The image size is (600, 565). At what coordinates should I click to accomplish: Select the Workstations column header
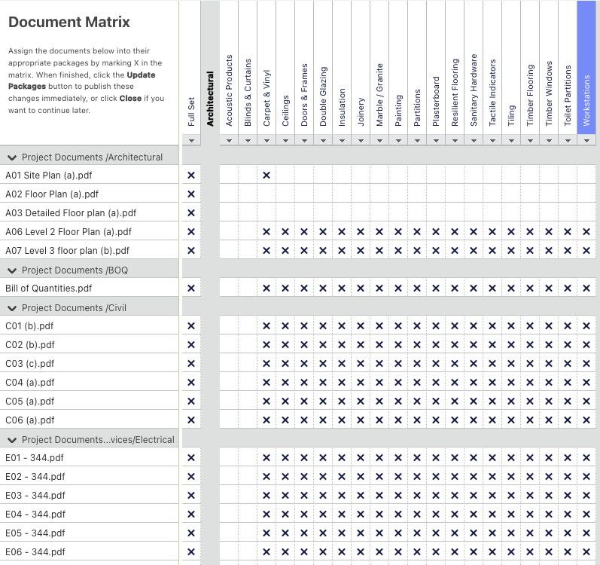pos(586,67)
